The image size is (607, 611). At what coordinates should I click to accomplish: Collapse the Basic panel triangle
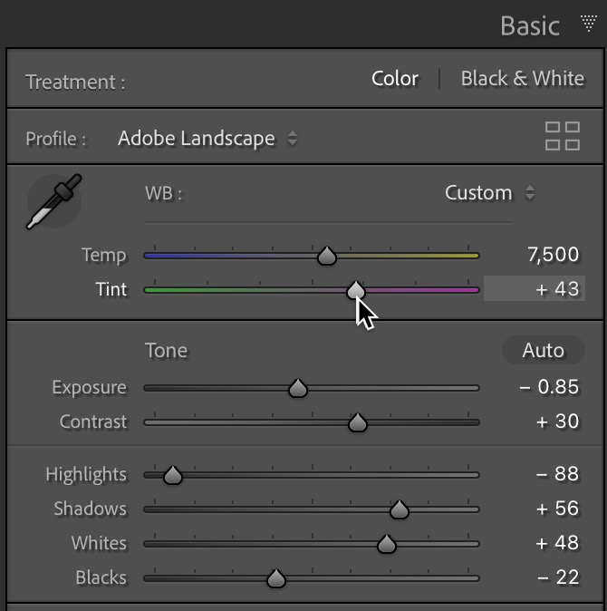pos(588,23)
